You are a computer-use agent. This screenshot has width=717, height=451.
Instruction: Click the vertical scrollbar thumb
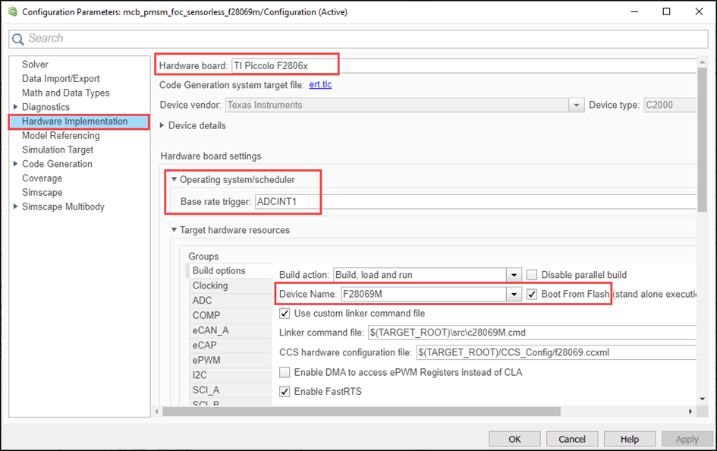703,140
